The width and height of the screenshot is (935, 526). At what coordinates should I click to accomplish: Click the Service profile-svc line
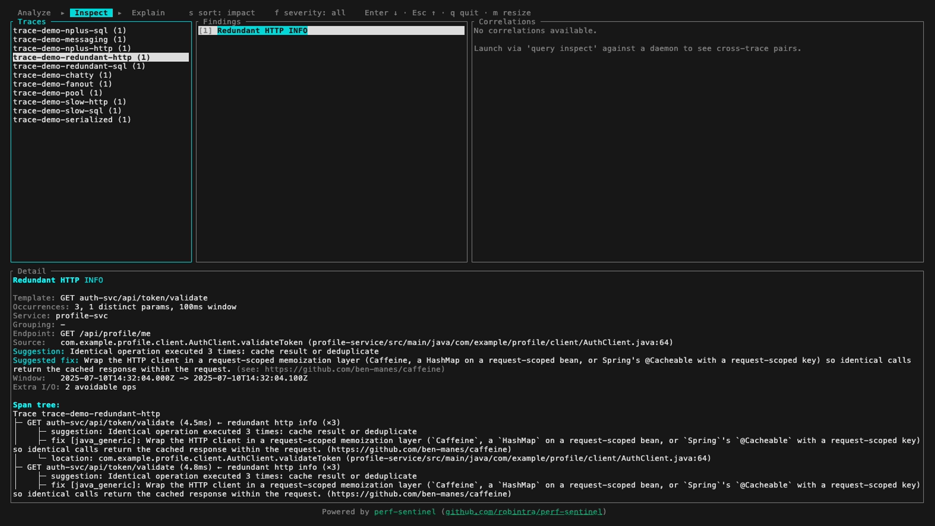click(x=60, y=316)
